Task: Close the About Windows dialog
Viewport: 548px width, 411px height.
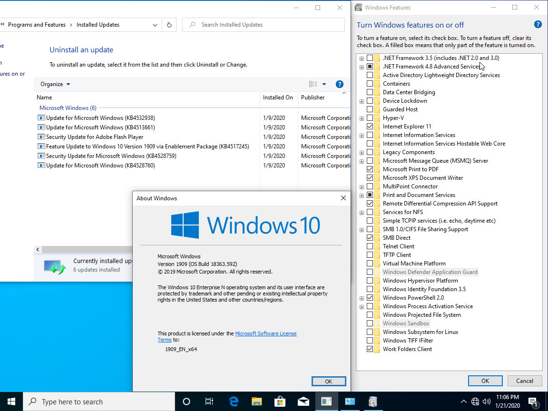Action: coord(343,198)
